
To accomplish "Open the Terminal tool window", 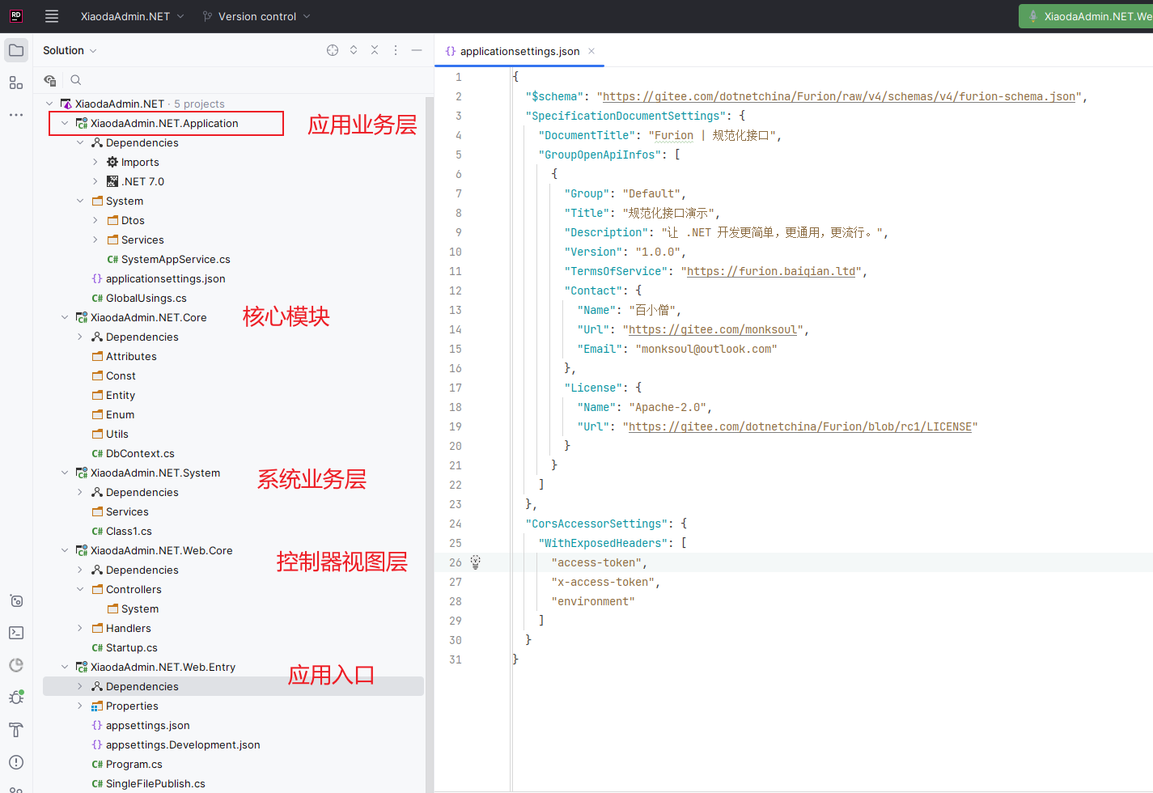I will pyautogui.click(x=16, y=633).
